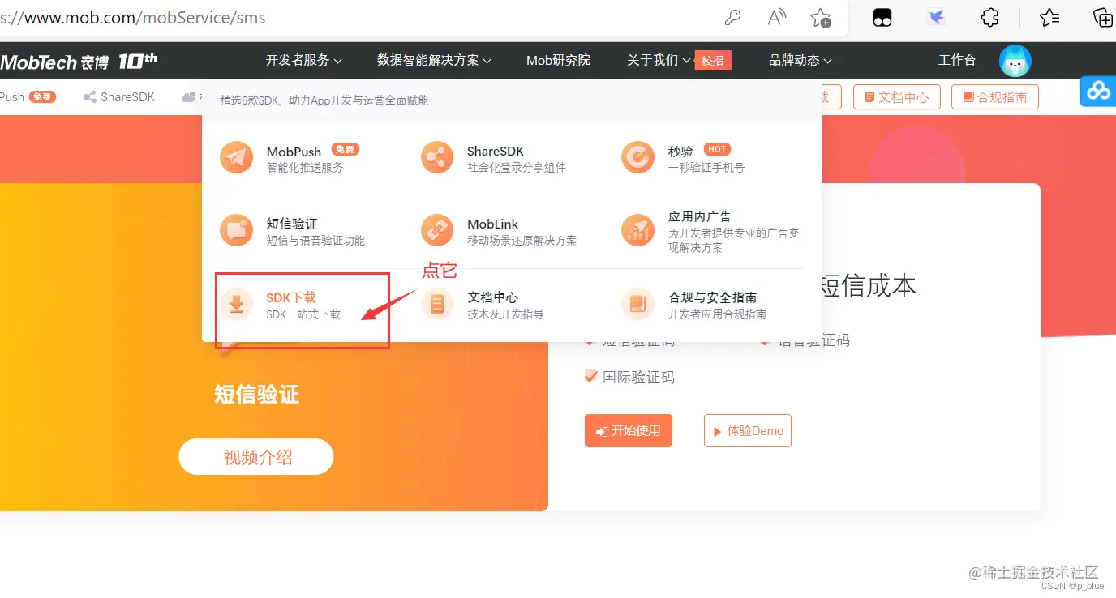Select the 合规与安全指南 menu entry
Viewport: 1116px width, 598px height.
click(x=696, y=305)
